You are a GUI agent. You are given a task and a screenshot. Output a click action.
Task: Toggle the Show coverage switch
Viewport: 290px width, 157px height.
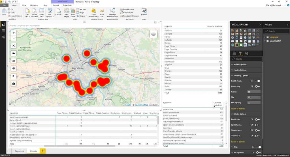tap(257, 130)
